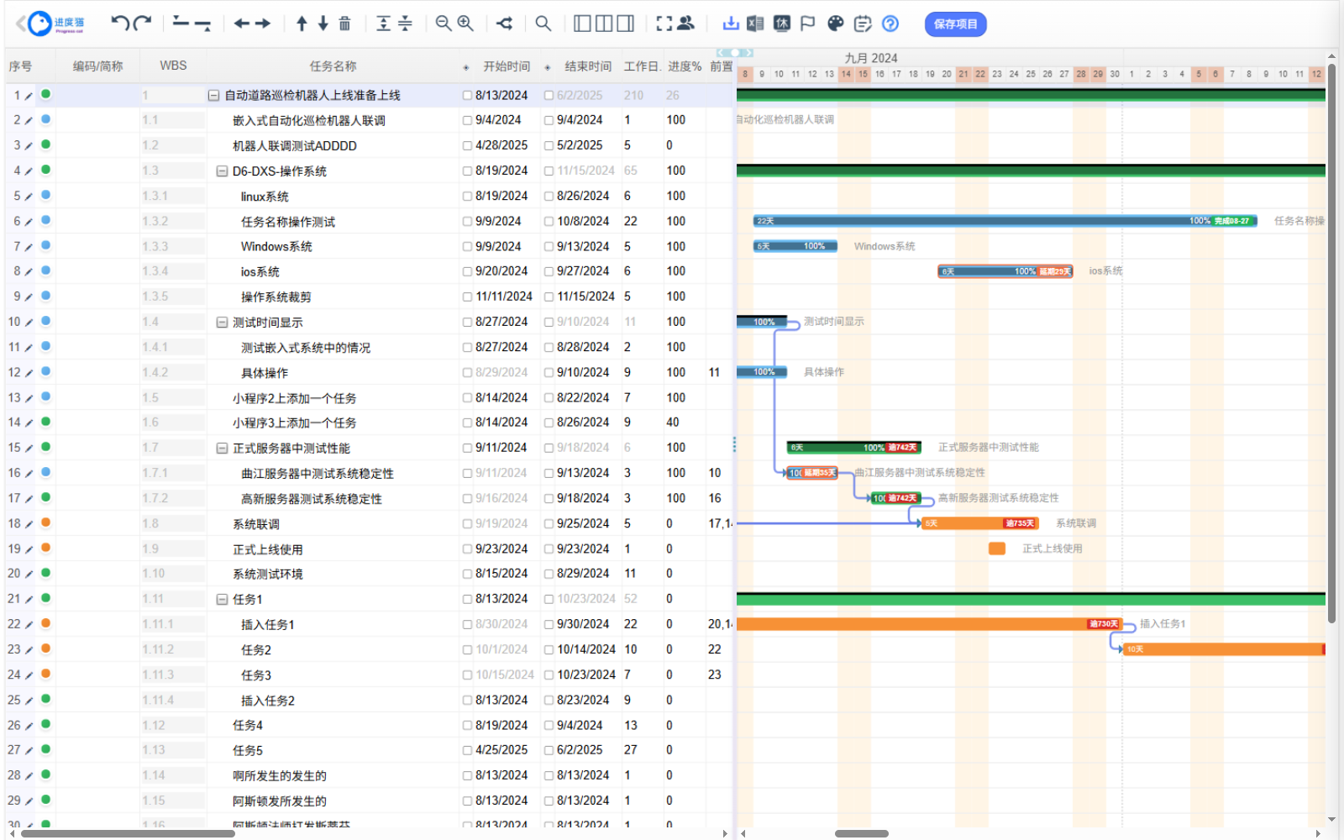Insert a task below
This screenshot has width=1344, height=840.
pos(202,24)
